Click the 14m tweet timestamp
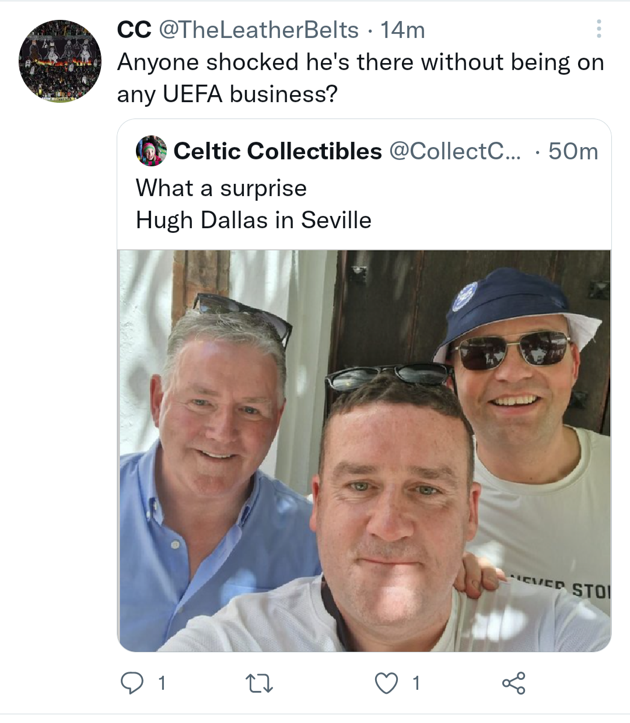630x723 pixels. tap(402, 30)
